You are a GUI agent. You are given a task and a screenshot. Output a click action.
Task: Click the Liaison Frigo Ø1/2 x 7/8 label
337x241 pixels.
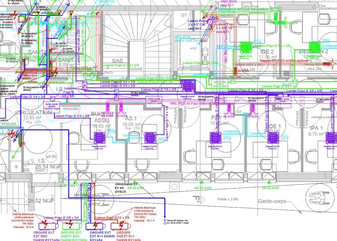coord(112,218)
